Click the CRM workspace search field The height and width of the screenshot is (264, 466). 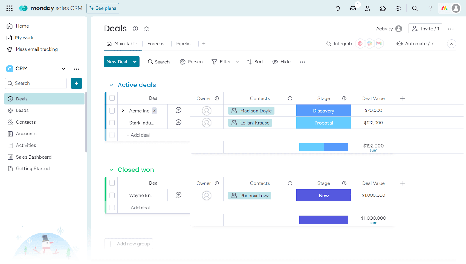[36, 83]
